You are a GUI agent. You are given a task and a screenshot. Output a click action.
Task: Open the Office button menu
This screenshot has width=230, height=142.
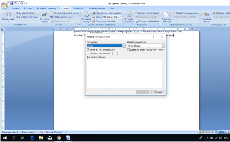tap(4, 5)
